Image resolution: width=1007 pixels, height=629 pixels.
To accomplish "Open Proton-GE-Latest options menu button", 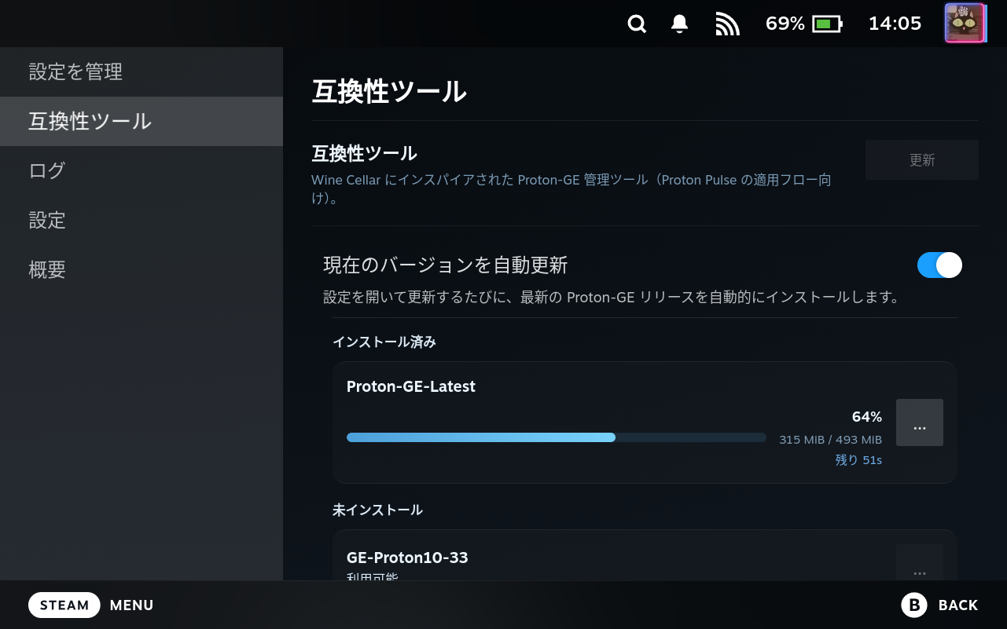I will click(x=920, y=422).
